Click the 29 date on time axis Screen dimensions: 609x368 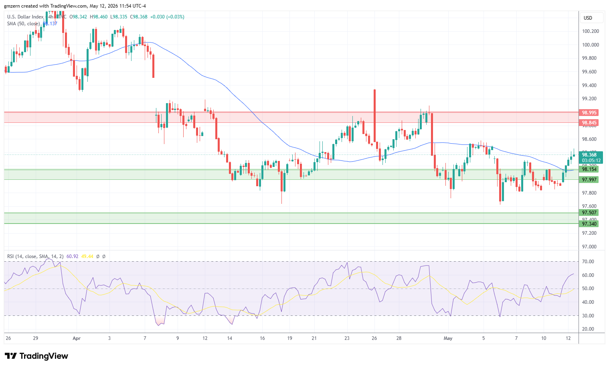point(36,338)
